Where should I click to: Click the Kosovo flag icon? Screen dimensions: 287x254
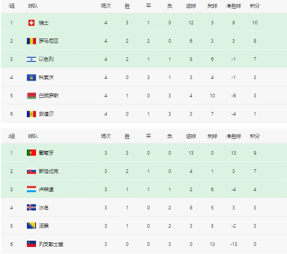point(31,78)
